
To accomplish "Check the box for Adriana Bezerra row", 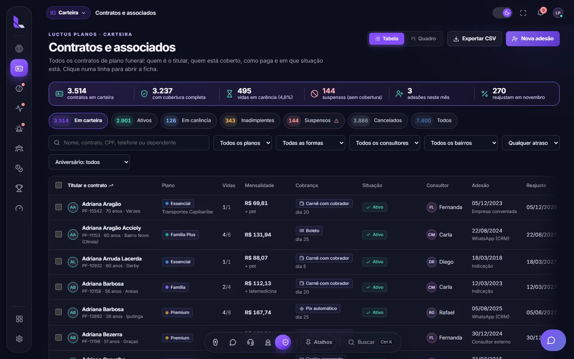I will pos(59,337).
